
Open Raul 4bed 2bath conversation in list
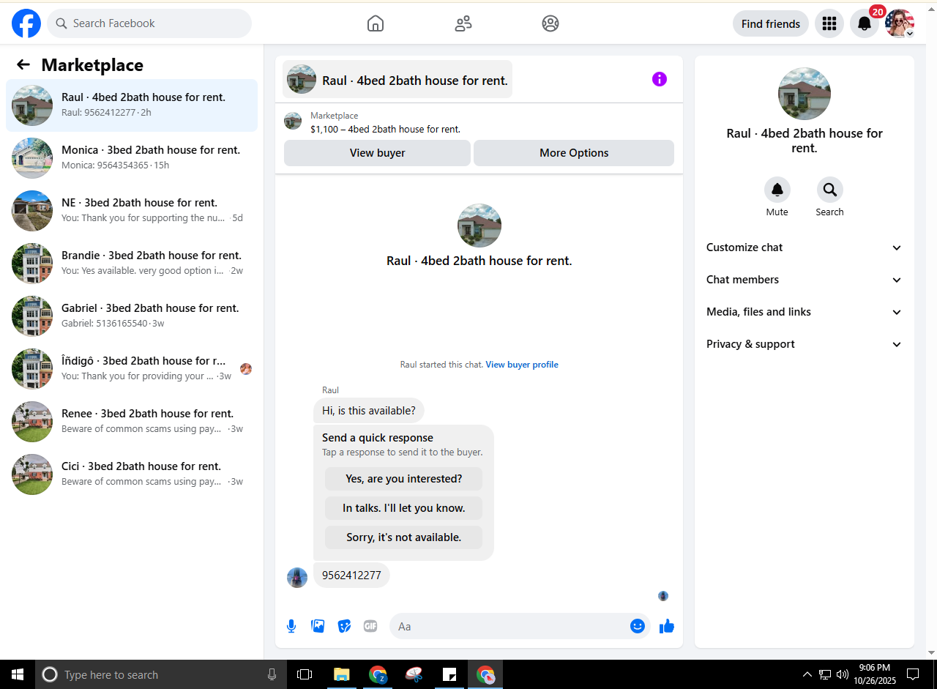[132, 105]
